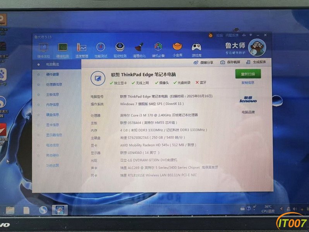Click the 电脑品牌 label under the logo
This screenshot has width=309, height=232.
click(x=248, y=112)
